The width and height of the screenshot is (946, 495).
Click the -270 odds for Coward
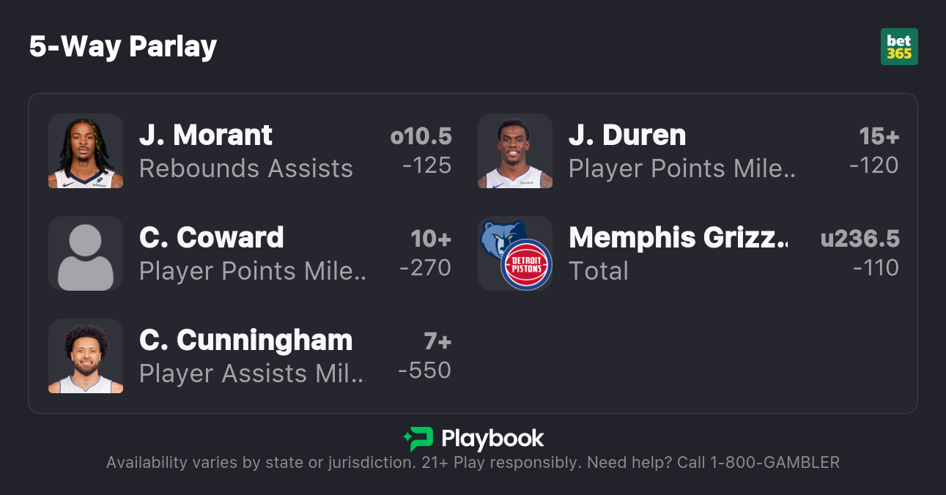tap(425, 268)
